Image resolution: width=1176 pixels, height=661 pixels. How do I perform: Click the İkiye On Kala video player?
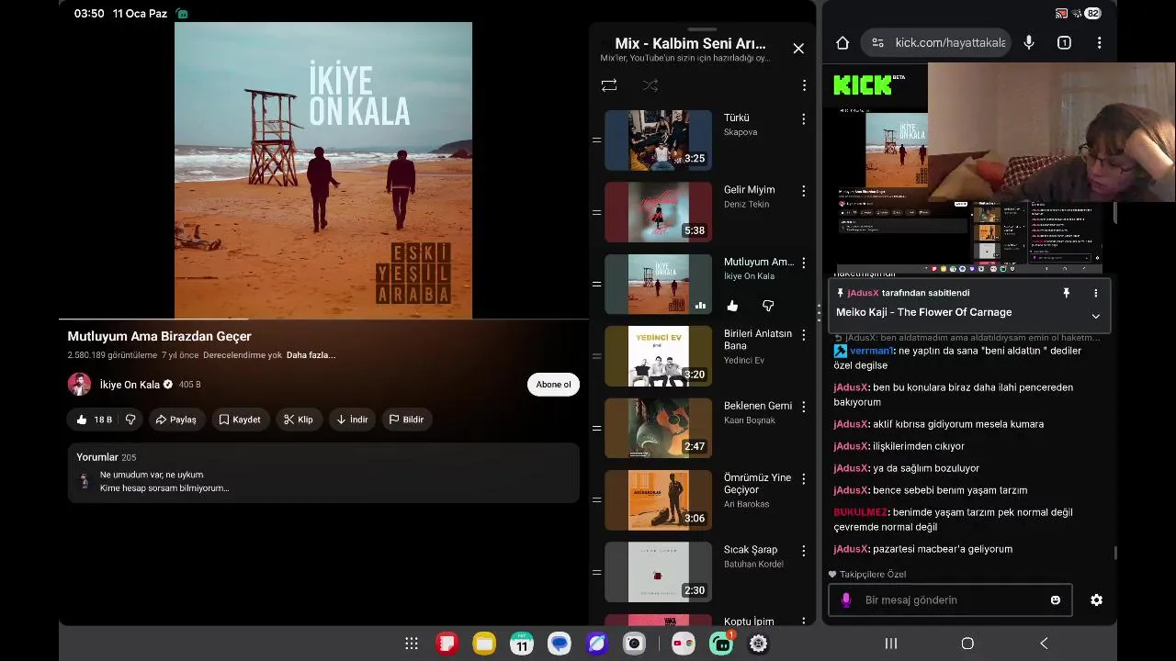323,171
